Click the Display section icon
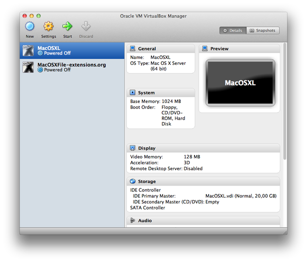 coord(133,148)
